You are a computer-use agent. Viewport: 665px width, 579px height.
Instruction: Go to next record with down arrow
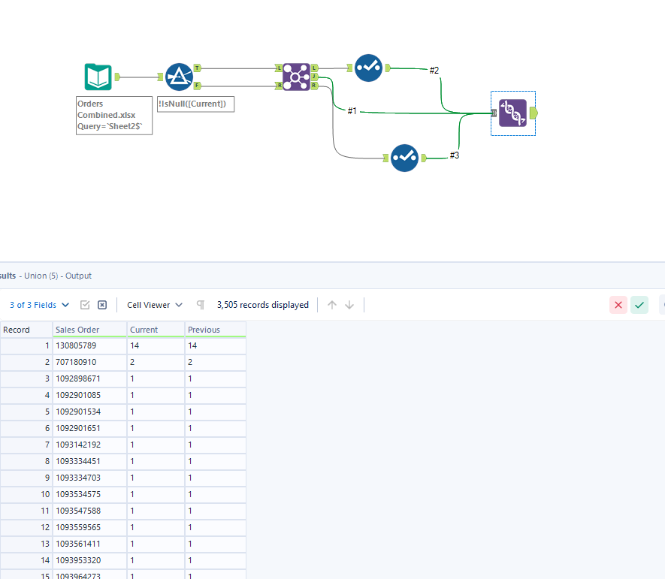[x=349, y=305]
